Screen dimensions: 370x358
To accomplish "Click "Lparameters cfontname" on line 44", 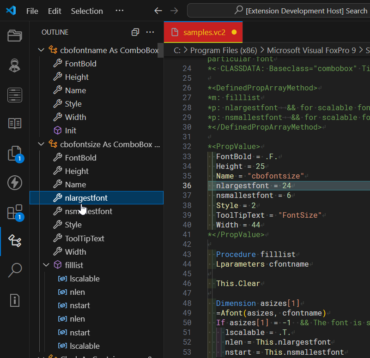I will (x=262, y=264).
